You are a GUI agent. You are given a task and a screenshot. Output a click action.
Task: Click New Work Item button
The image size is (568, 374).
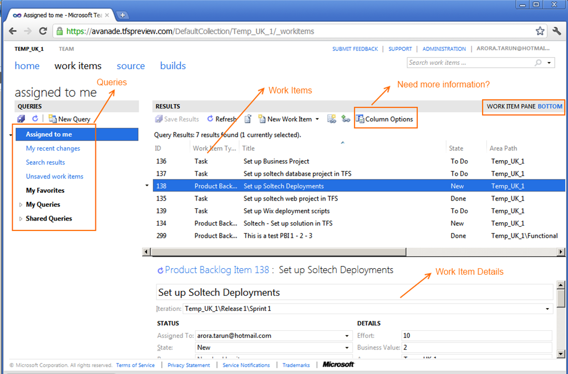[285, 119]
